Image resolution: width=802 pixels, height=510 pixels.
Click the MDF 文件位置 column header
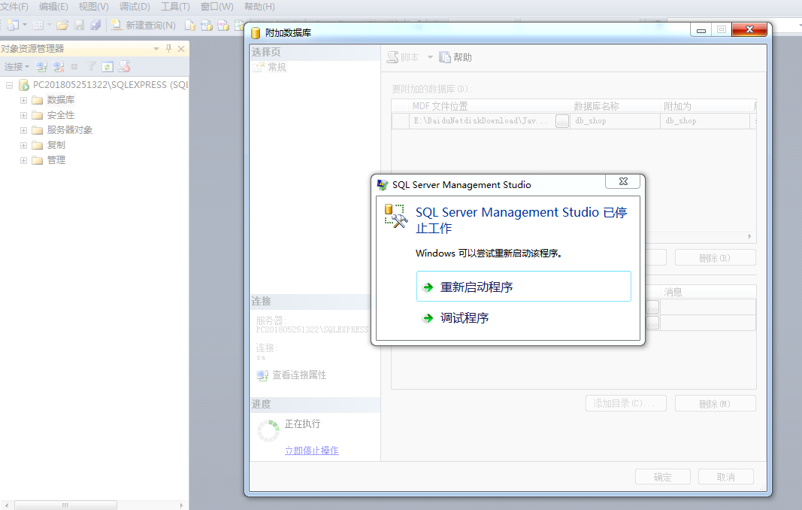pos(489,106)
